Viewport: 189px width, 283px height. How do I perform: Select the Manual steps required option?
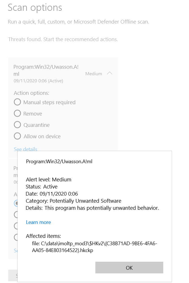tap(18, 102)
